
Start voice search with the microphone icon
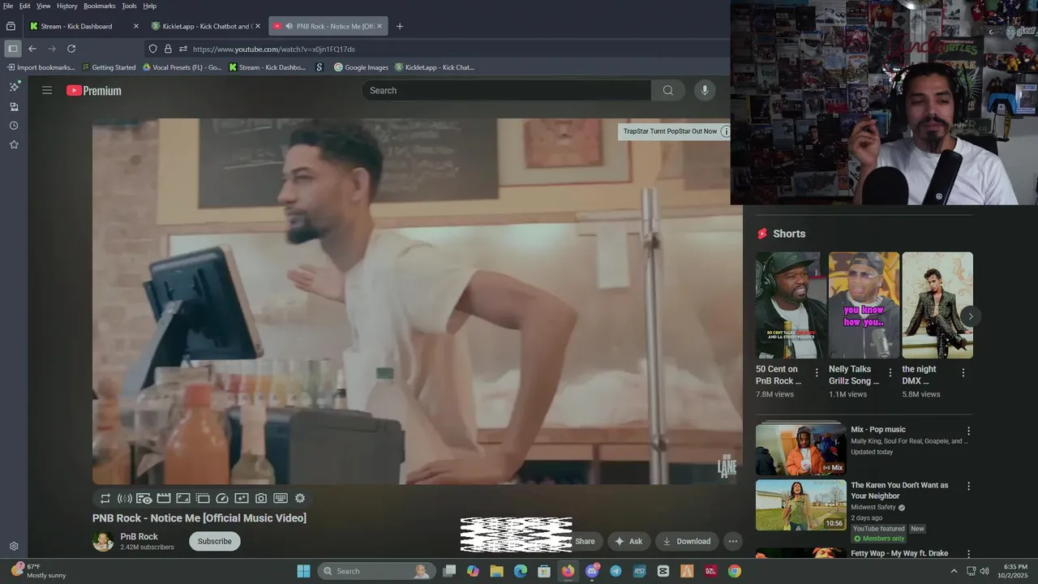click(x=705, y=90)
